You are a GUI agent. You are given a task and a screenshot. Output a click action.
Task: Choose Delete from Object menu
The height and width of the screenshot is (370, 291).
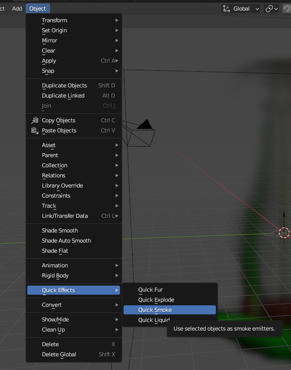(x=74, y=345)
